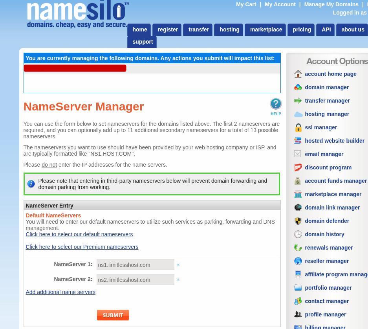Click the domain manager colored cubes icon
This screenshot has width=368, height=329.
[x=298, y=87]
